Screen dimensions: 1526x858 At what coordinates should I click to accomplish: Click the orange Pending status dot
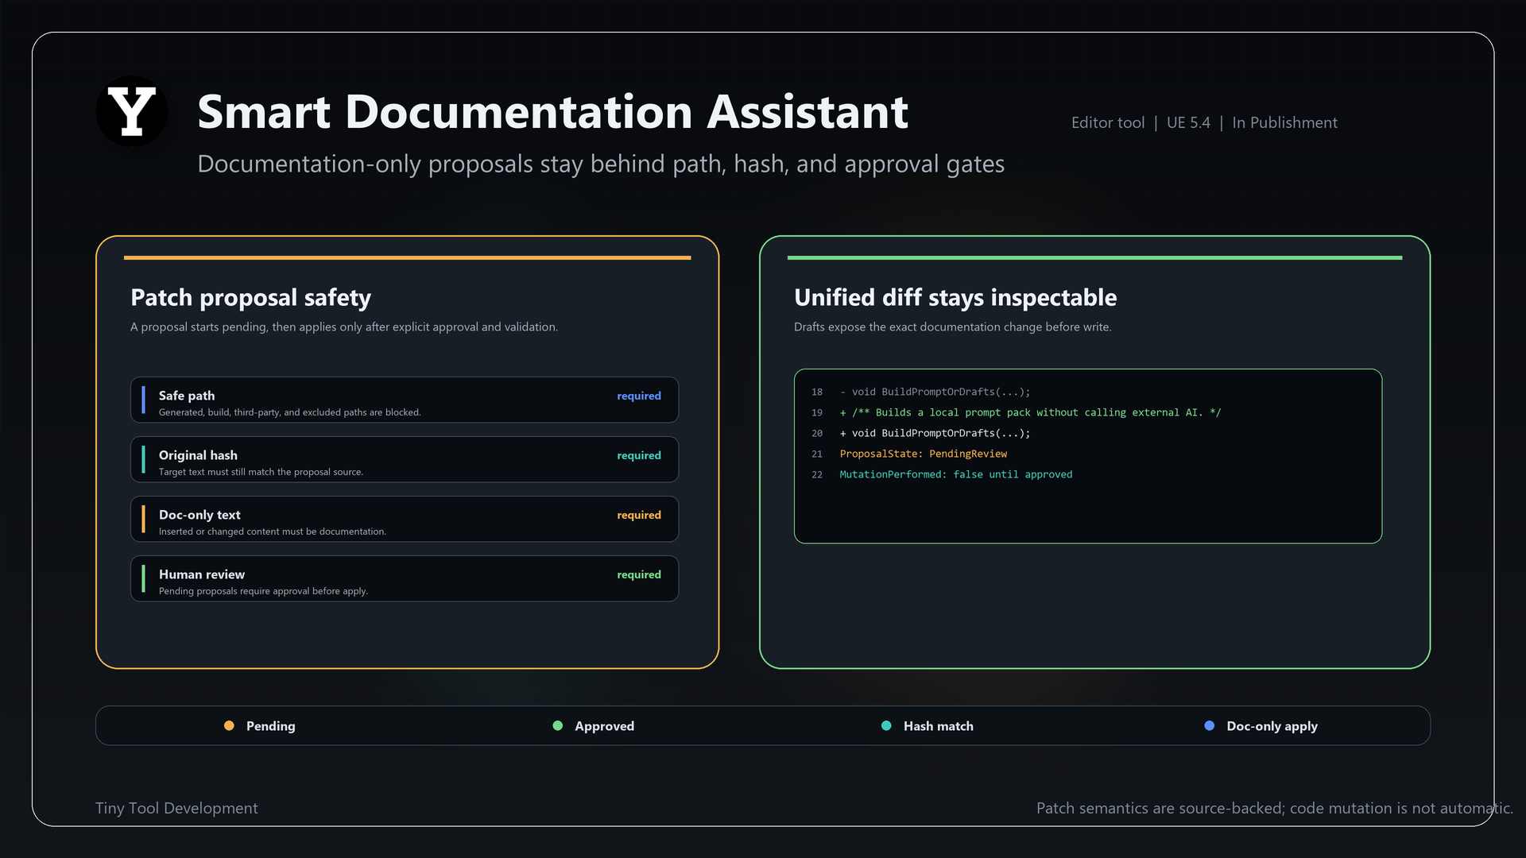click(x=229, y=725)
